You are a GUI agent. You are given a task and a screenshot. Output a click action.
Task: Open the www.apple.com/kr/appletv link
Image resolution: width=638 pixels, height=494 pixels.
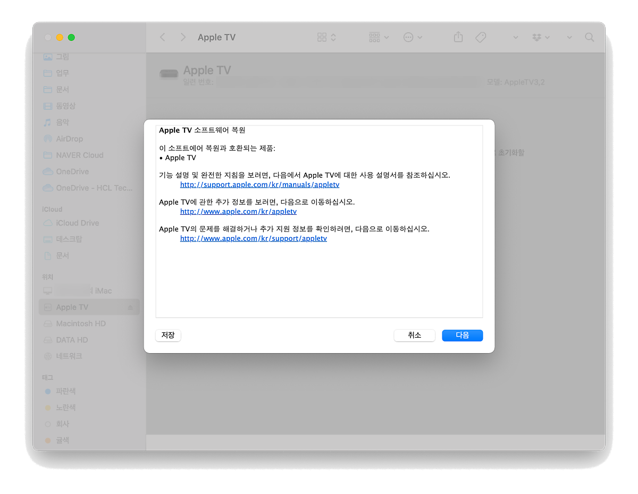[x=238, y=212]
